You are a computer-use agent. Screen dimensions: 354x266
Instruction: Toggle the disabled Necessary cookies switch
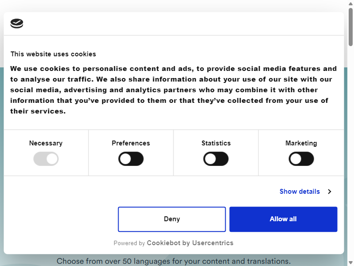(46, 159)
